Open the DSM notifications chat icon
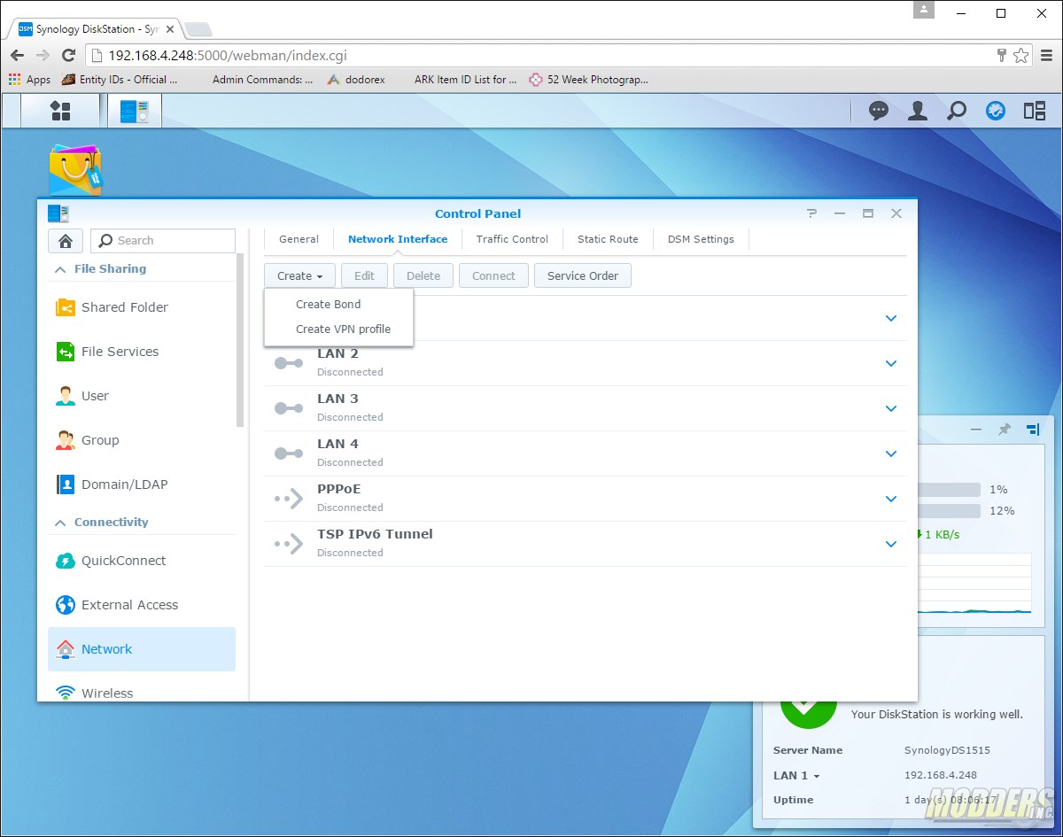This screenshot has width=1063, height=837. click(879, 111)
